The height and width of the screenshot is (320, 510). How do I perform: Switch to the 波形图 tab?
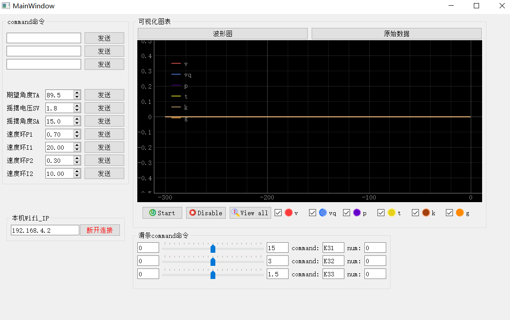coord(223,34)
